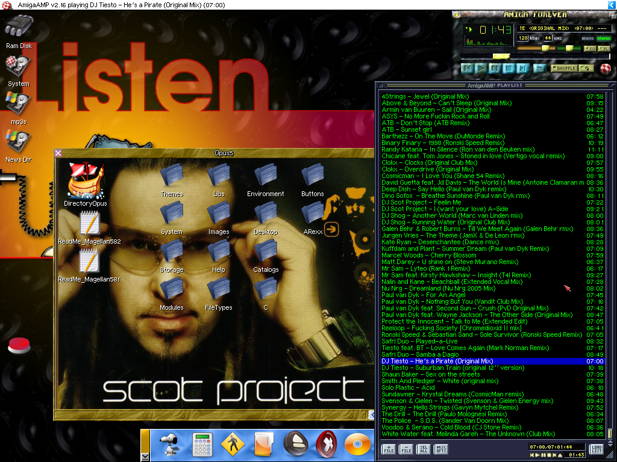The width and height of the screenshot is (617, 462).
Task: Click the orange arrow icon beside ARexx
Action: click(x=331, y=229)
